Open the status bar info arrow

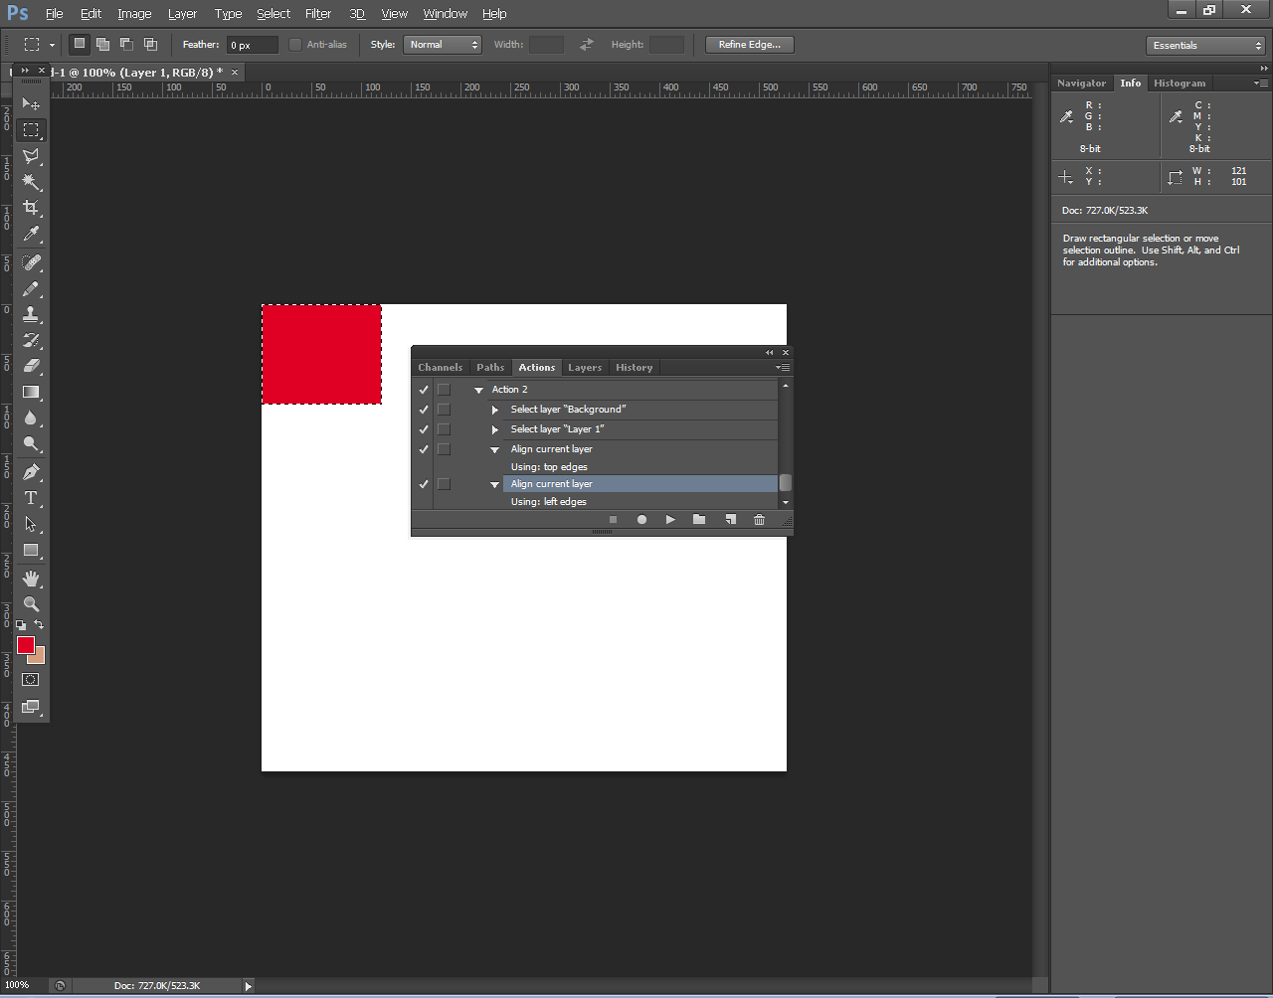point(249,986)
